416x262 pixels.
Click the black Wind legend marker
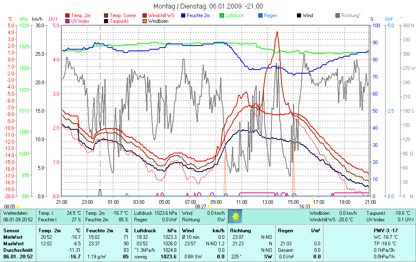pos(299,15)
